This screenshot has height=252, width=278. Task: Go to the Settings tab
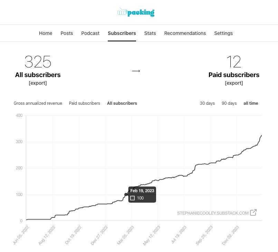pyautogui.click(x=223, y=33)
